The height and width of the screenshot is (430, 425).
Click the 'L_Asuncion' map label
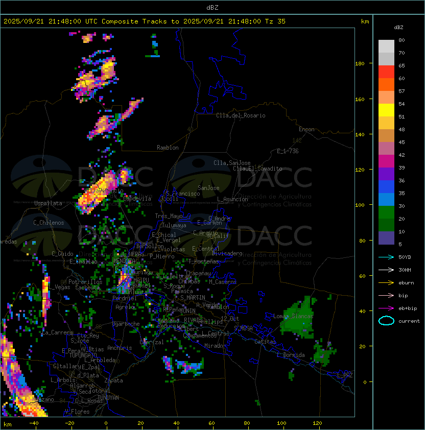point(232,199)
